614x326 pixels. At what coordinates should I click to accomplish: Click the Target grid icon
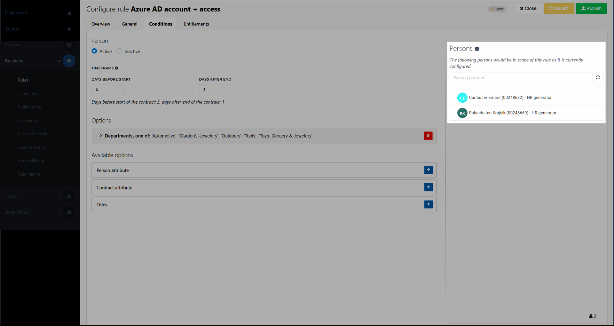[x=69, y=196]
